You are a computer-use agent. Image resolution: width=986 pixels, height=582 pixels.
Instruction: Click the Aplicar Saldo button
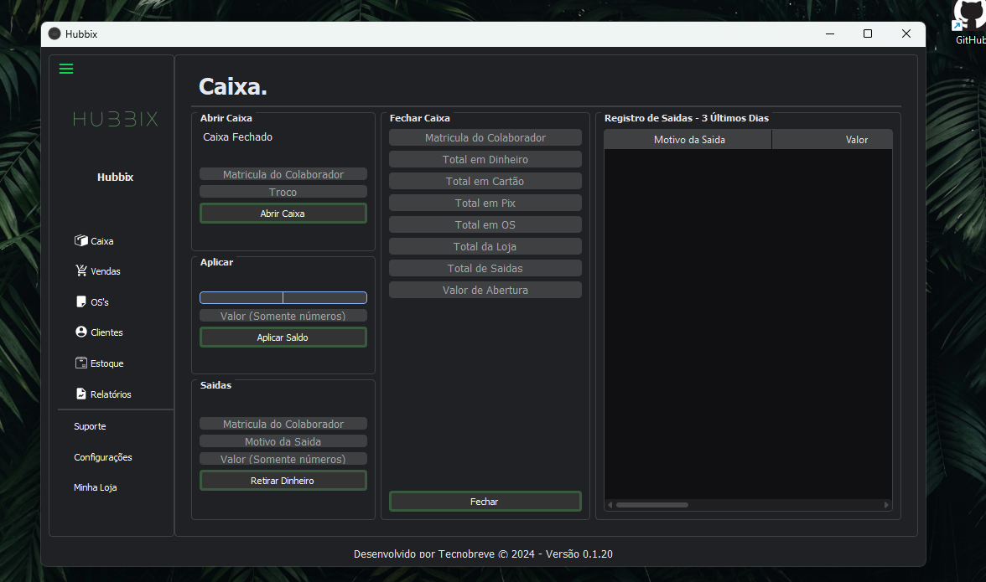(x=283, y=337)
